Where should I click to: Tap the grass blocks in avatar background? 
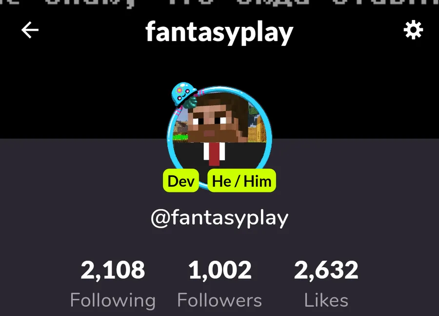click(180, 137)
